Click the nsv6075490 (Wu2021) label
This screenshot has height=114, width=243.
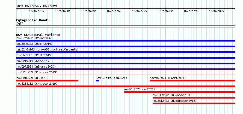111,78
